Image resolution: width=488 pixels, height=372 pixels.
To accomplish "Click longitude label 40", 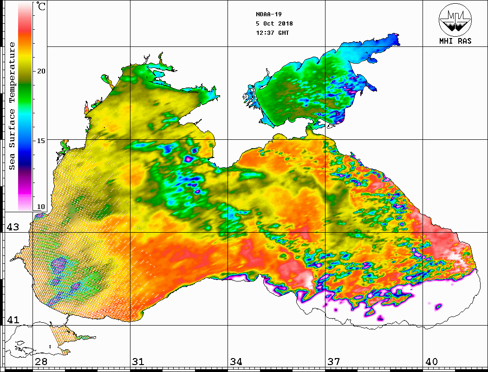I will (x=431, y=362).
